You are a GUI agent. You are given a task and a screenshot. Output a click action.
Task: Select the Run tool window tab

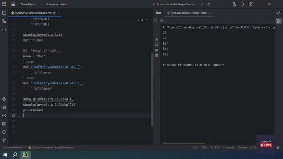pos(158,13)
